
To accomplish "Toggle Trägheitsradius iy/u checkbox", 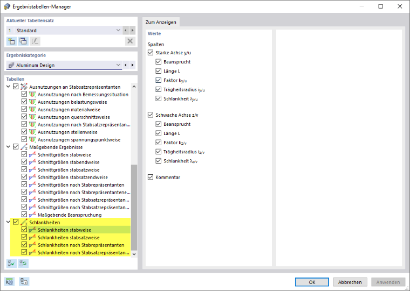I will click(159, 89).
